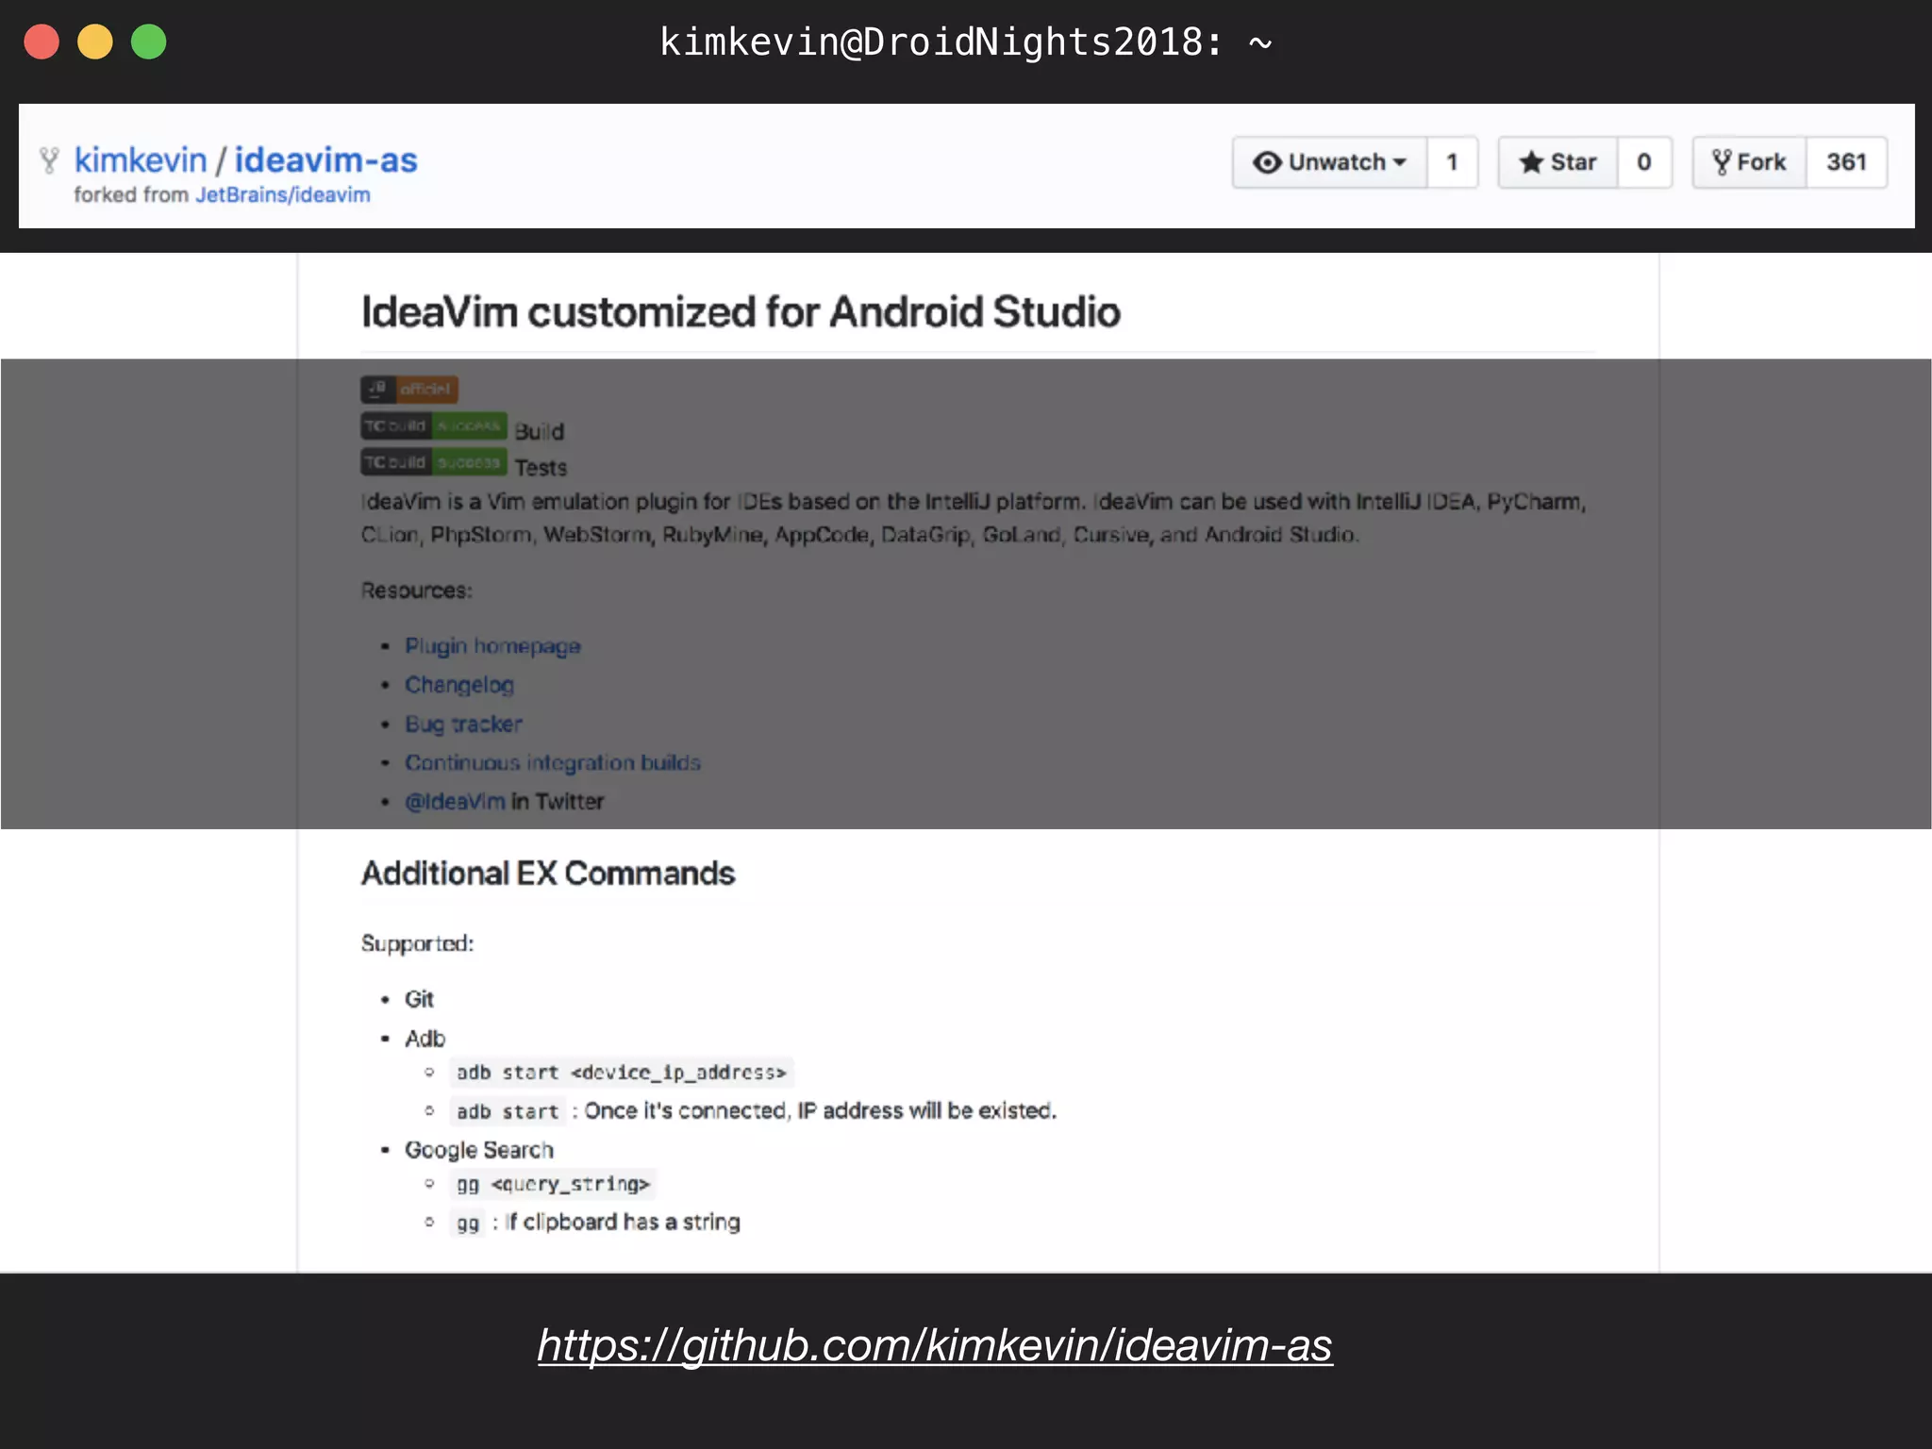The image size is (1932, 1449).
Task: Click the official JetBrains badge
Action: pos(409,389)
